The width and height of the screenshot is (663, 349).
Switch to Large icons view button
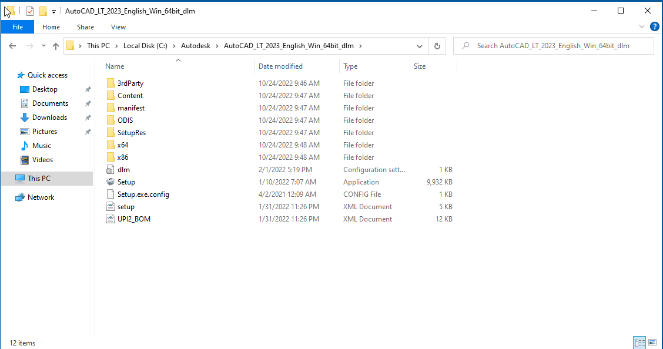point(652,342)
